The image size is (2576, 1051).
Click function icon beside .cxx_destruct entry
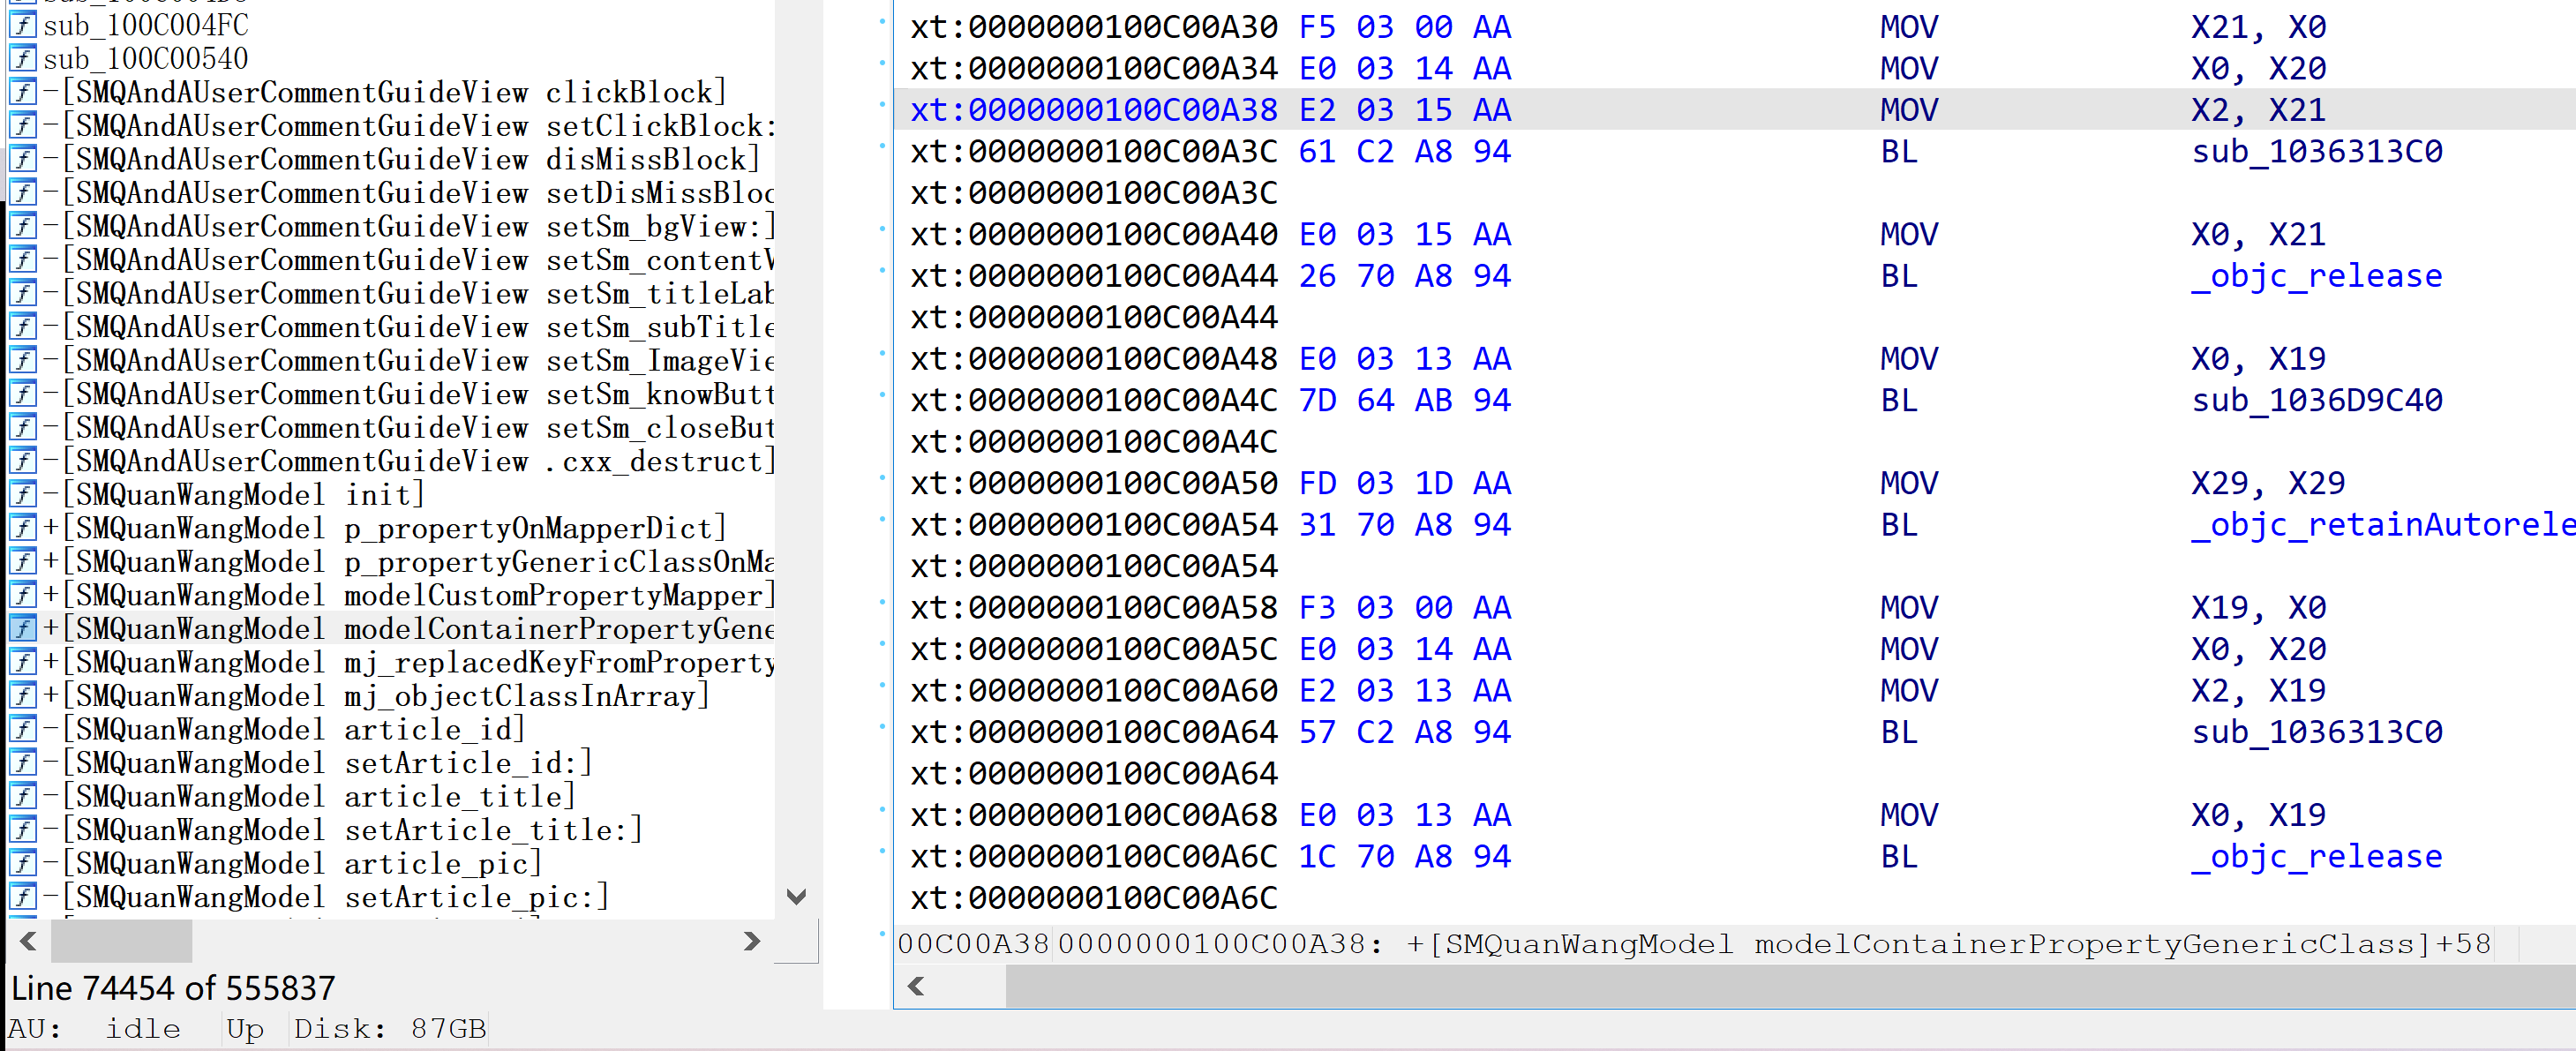coord(22,461)
